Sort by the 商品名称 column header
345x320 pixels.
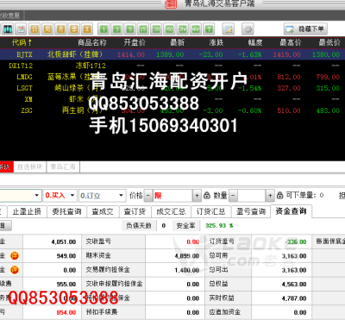pyautogui.click(x=92, y=42)
